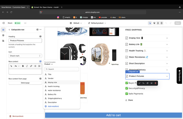The image size is (183, 119).
Task: Switch to fullscreen preview icon
Action: (162, 23)
